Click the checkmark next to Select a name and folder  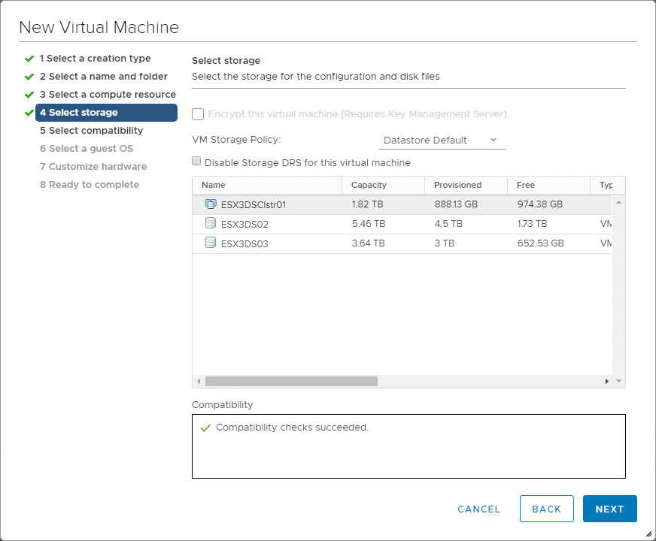click(x=29, y=77)
